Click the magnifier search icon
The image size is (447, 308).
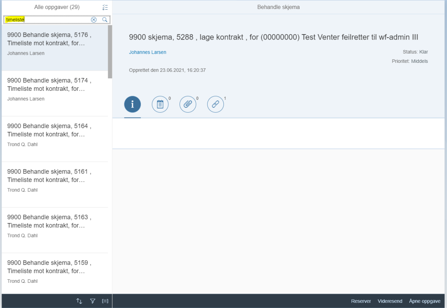105,20
